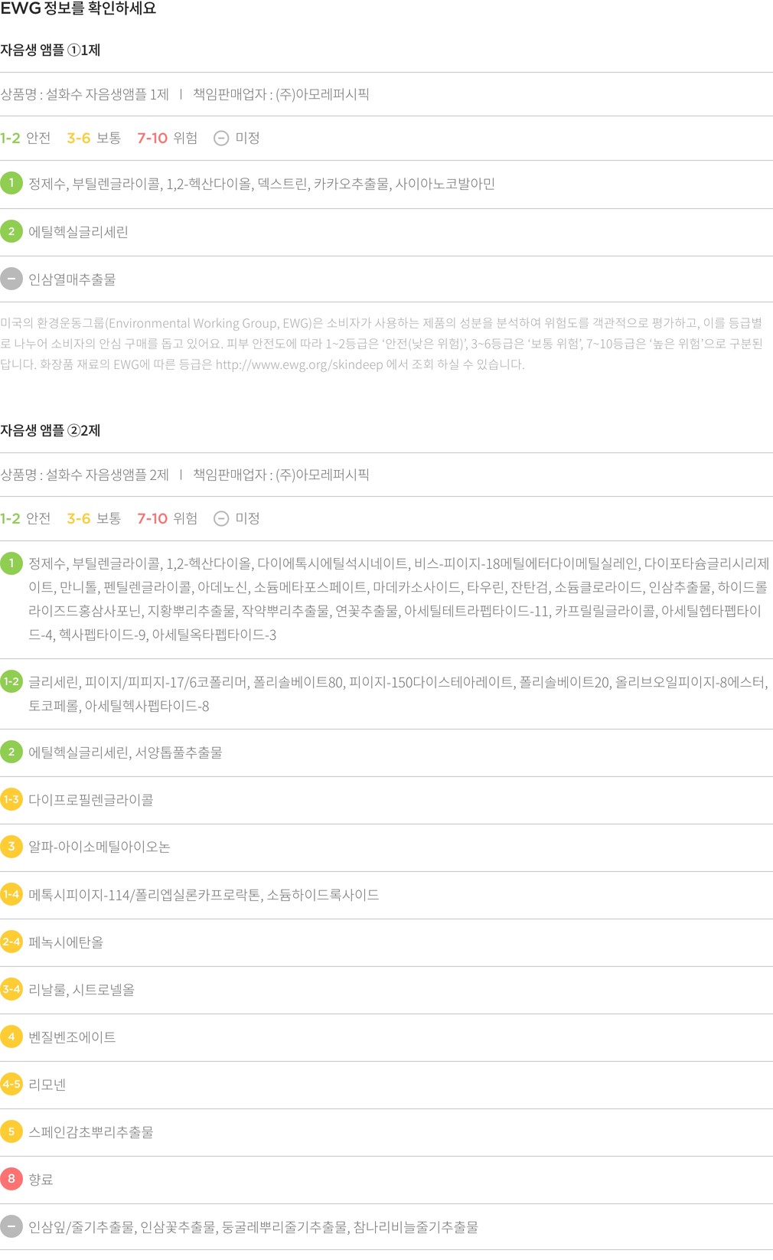Click the yellow 3-4 badge beside 리날룰, 시트로넬올
Viewport: 773px width, 1260px height.
[11, 989]
